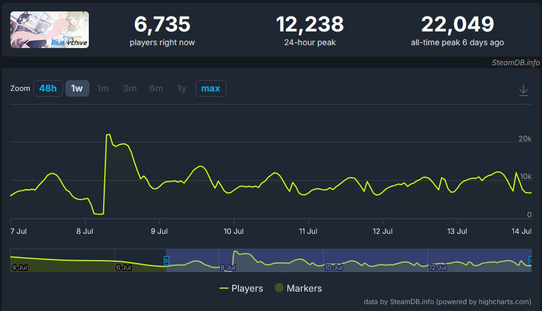Toggle the Players series in the legend

pyautogui.click(x=241, y=288)
